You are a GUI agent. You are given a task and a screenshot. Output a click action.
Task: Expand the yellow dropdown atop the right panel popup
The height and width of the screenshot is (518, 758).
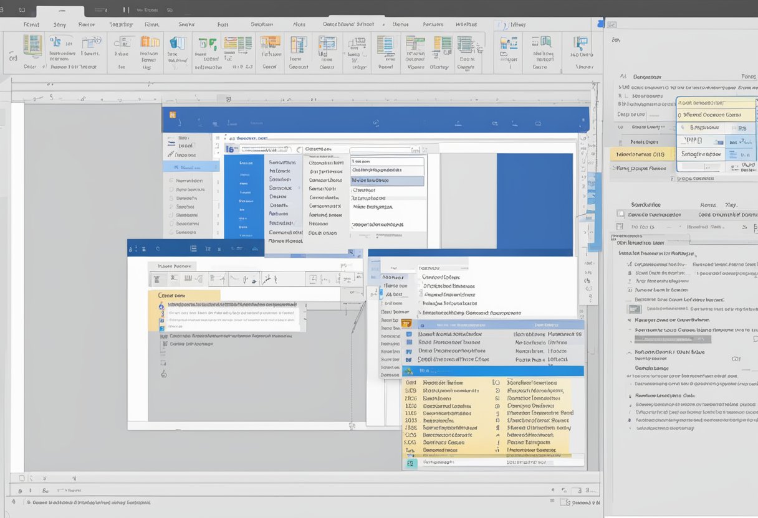716,103
